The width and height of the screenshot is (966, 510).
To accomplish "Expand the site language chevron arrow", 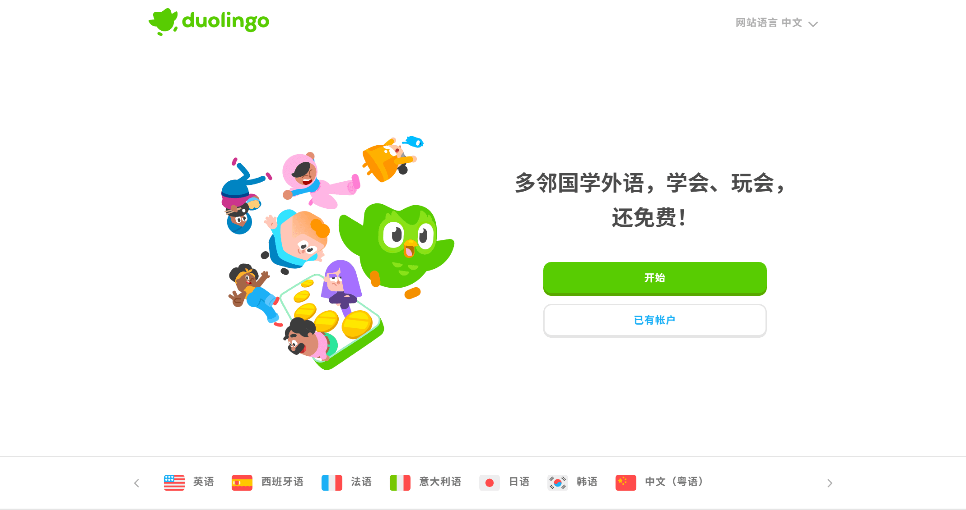I will click(x=813, y=24).
